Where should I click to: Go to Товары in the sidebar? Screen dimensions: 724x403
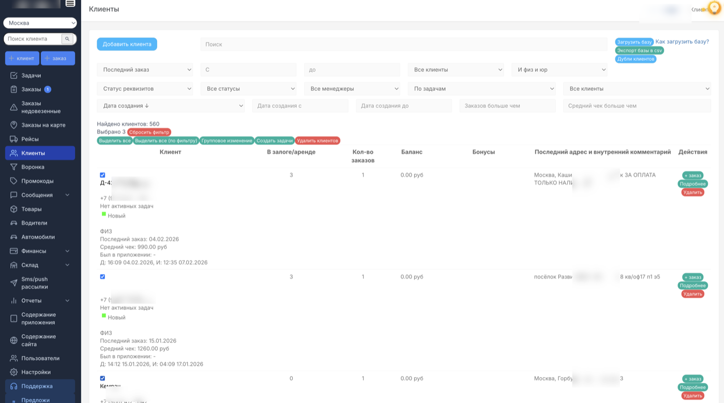[32, 209]
